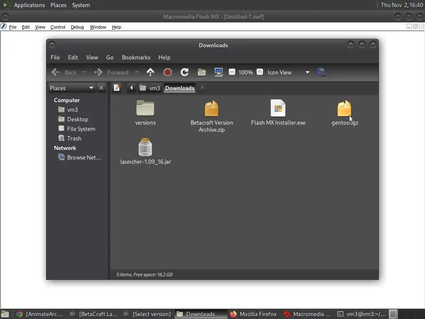Open Trash in the sidebar
Viewport: 425px width, 319px height.
74,138
